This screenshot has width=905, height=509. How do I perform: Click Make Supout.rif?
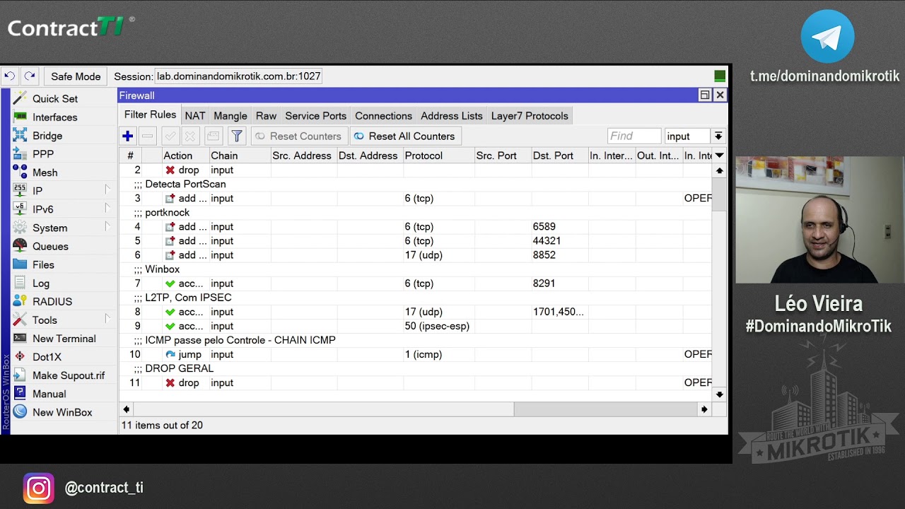(x=69, y=375)
